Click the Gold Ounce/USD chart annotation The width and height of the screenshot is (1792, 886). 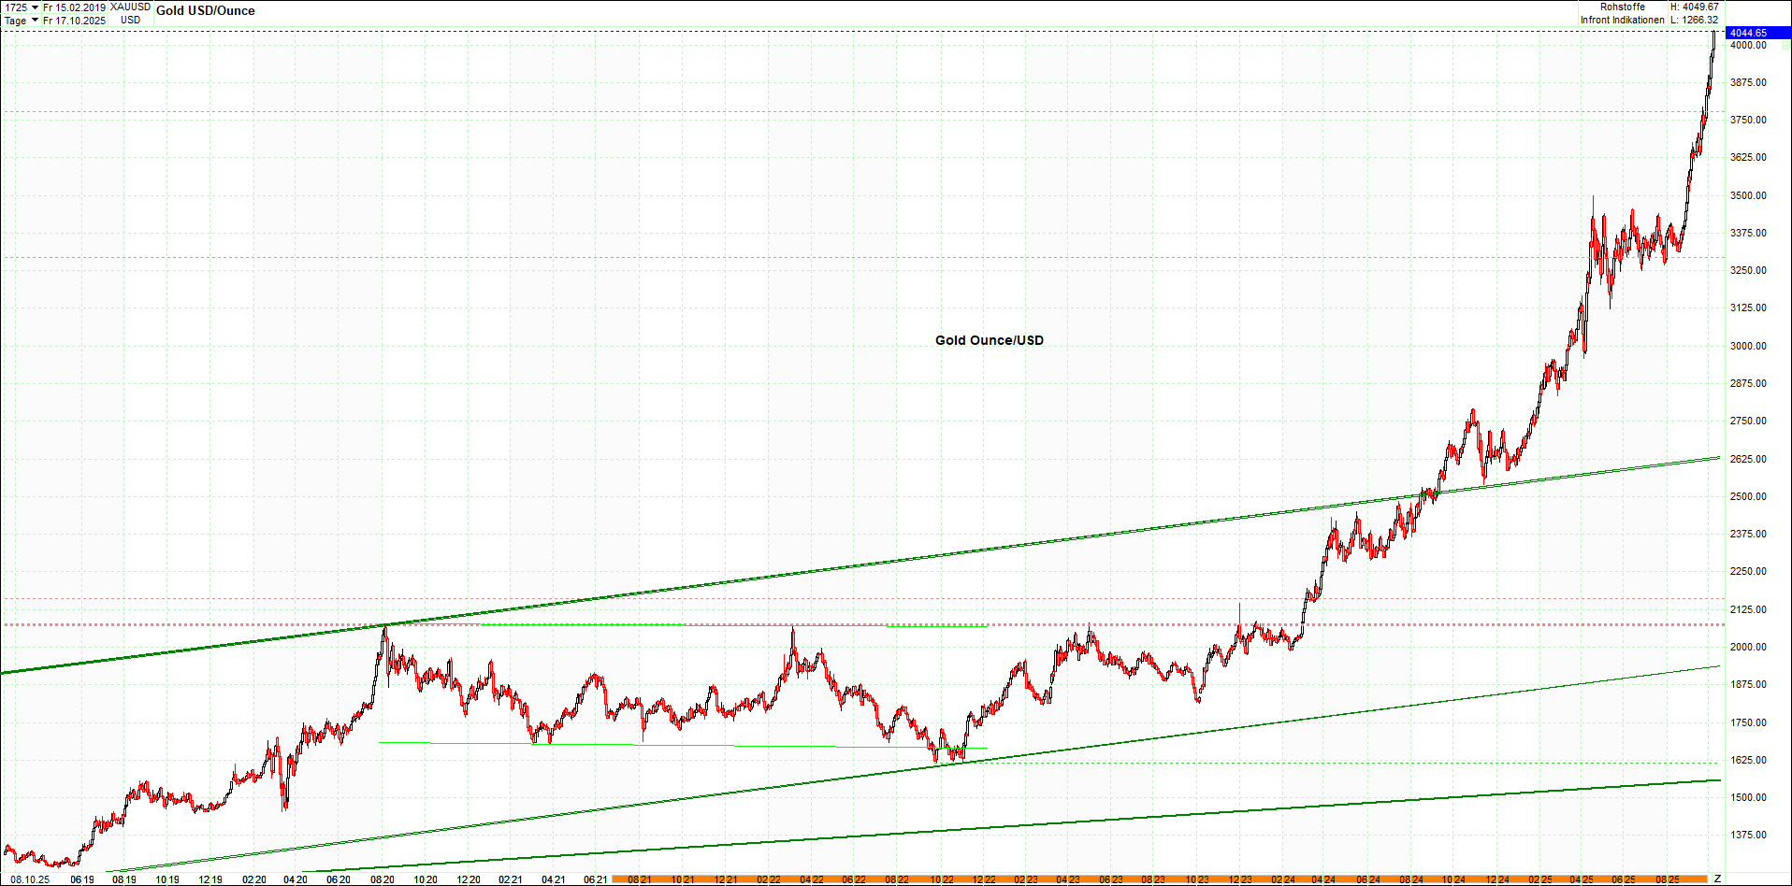[990, 340]
